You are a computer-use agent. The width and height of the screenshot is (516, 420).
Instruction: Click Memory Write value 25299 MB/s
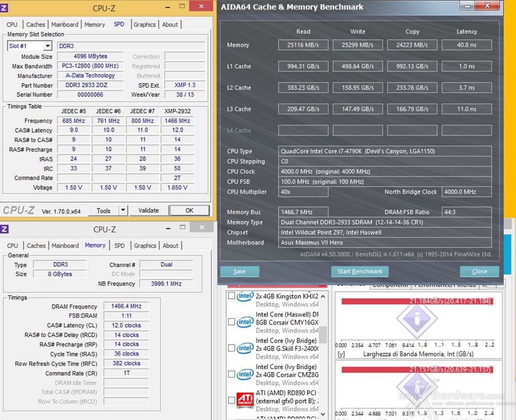pyautogui.click(x=358, y=45)
